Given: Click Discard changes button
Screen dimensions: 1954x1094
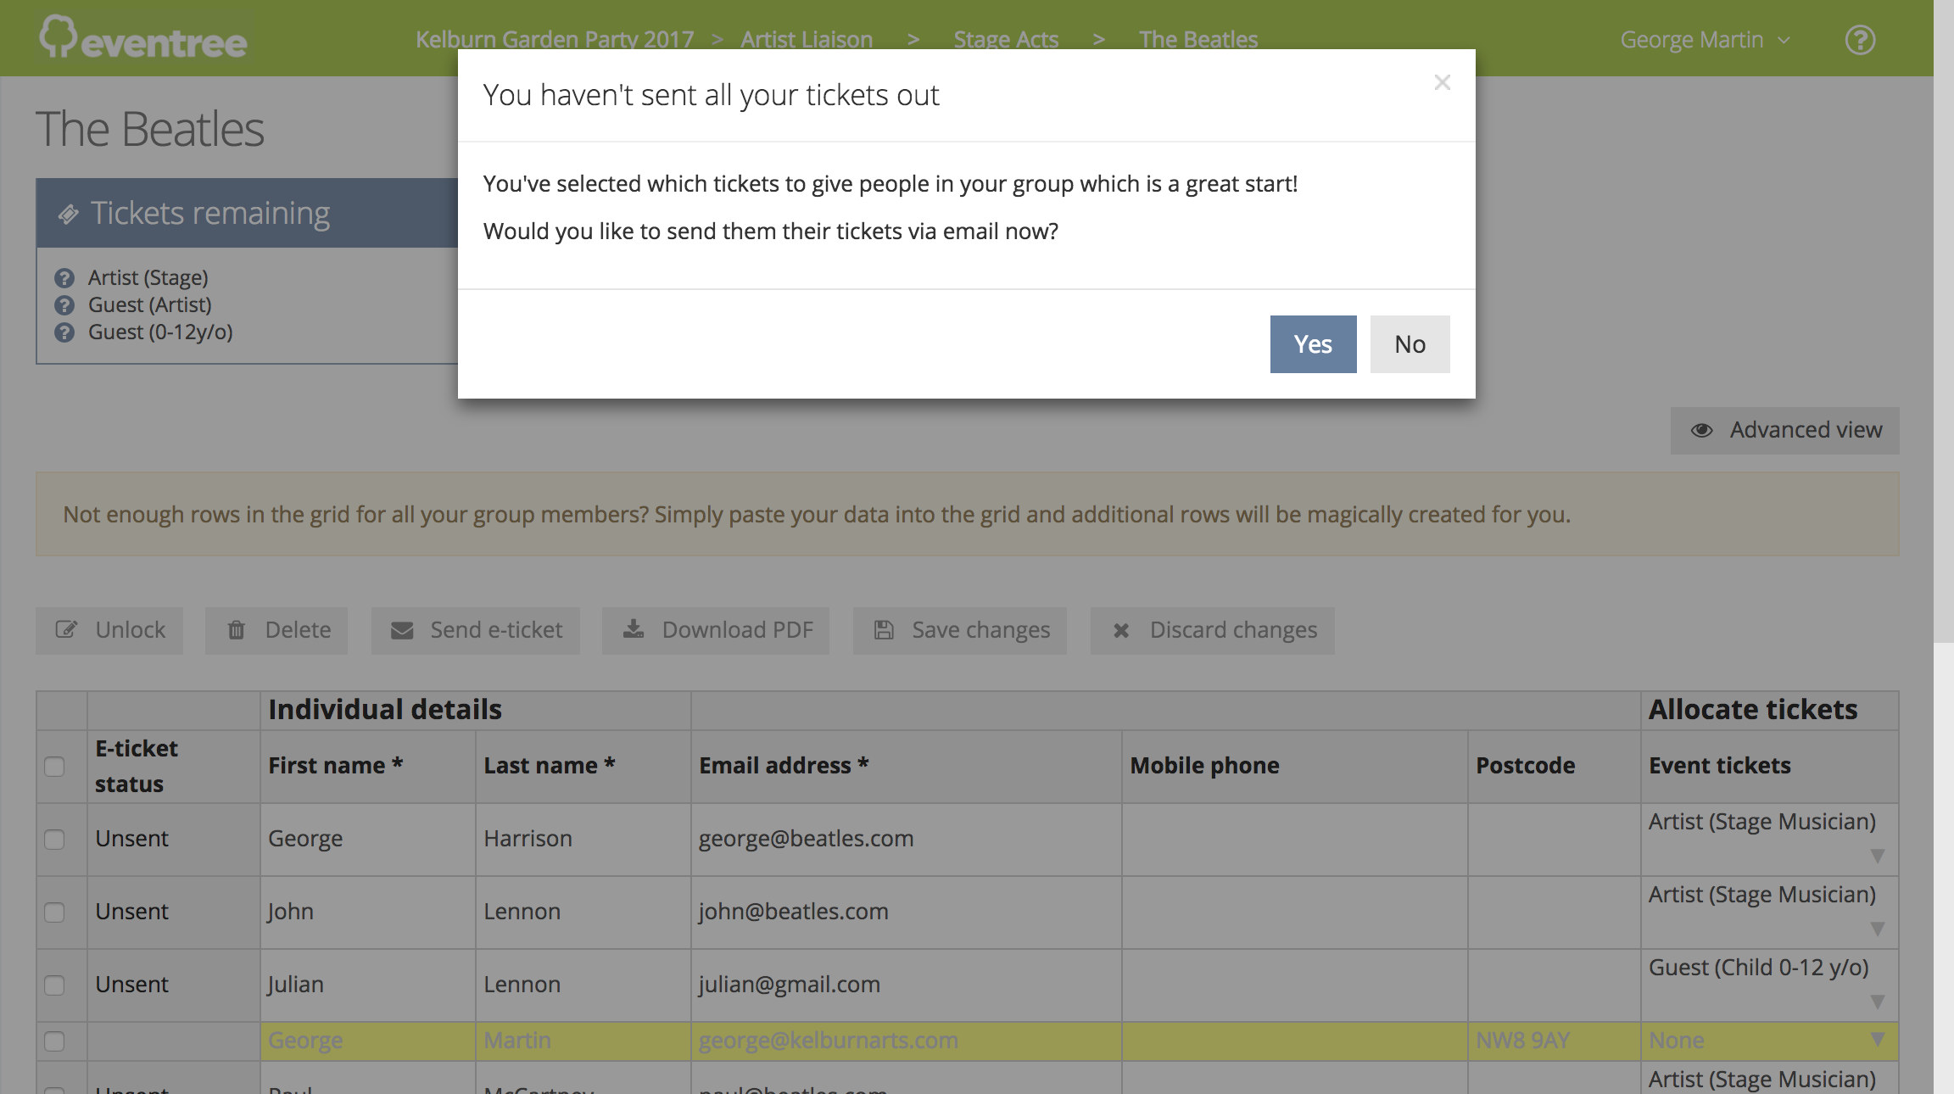Looking at the screenshot, I should [x=1213, y=630].
